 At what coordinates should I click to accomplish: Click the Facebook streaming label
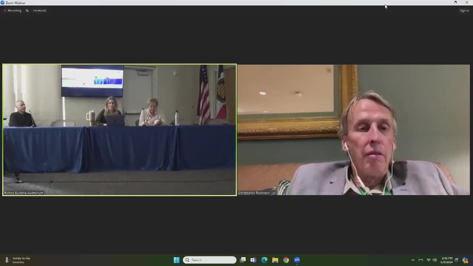pyautogui.click(x=40, y=10)
